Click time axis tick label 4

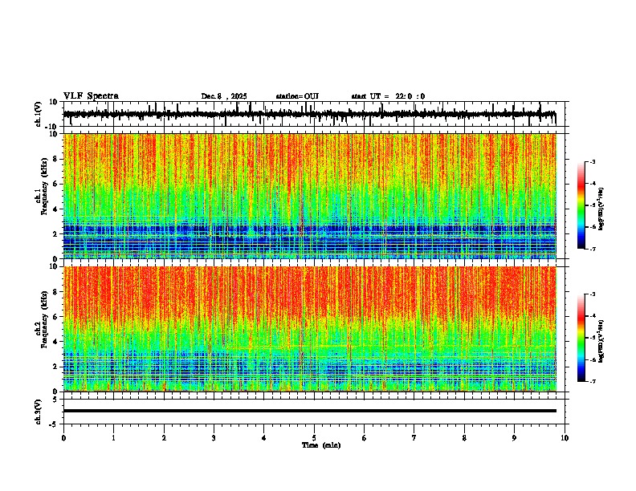[264, 438]
